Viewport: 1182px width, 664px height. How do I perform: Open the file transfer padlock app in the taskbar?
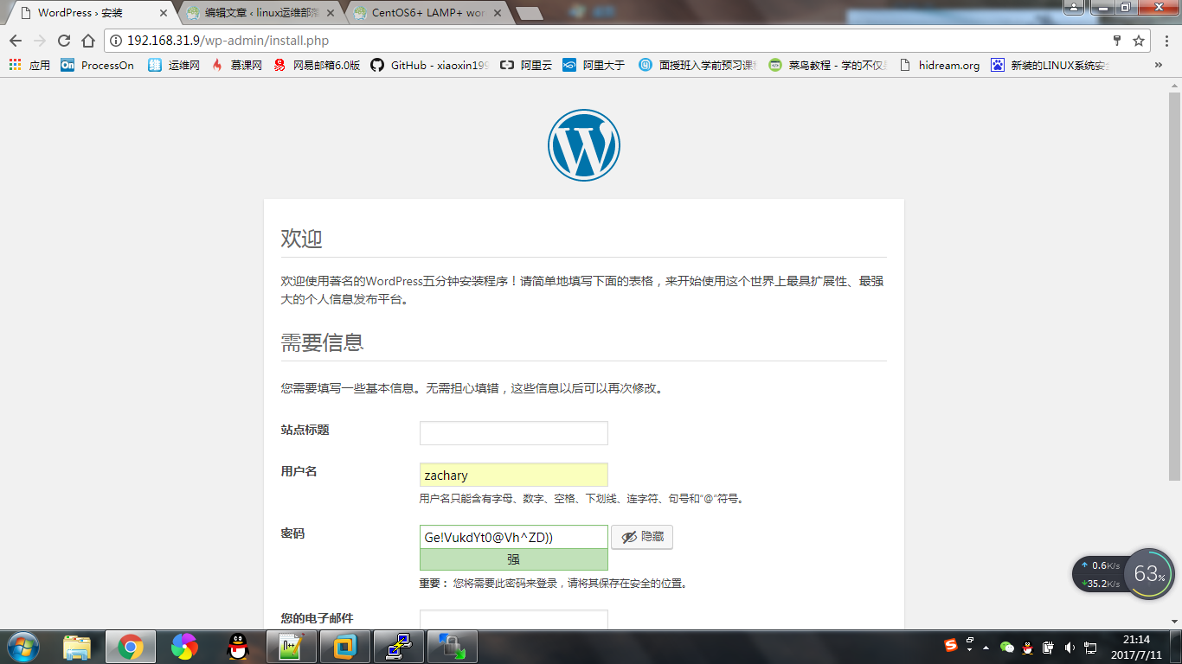click(x=453, y=647)
